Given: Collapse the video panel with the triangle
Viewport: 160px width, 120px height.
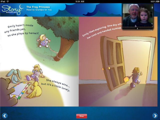Looking at the screenshot, I should [x=137, y=28].
